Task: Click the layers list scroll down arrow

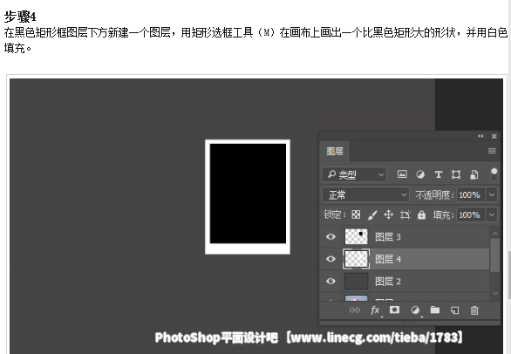Action: [495, 293]
